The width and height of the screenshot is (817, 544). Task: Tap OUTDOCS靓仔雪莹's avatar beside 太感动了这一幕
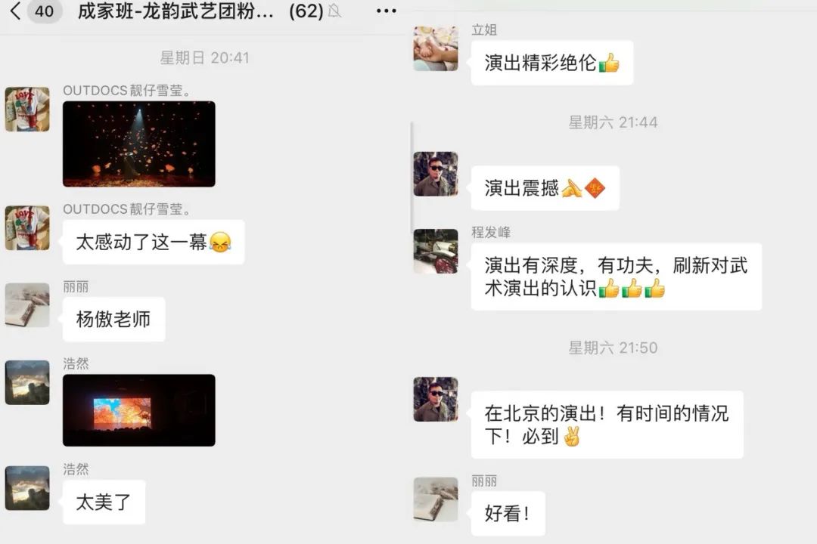(x=27, y=228)
